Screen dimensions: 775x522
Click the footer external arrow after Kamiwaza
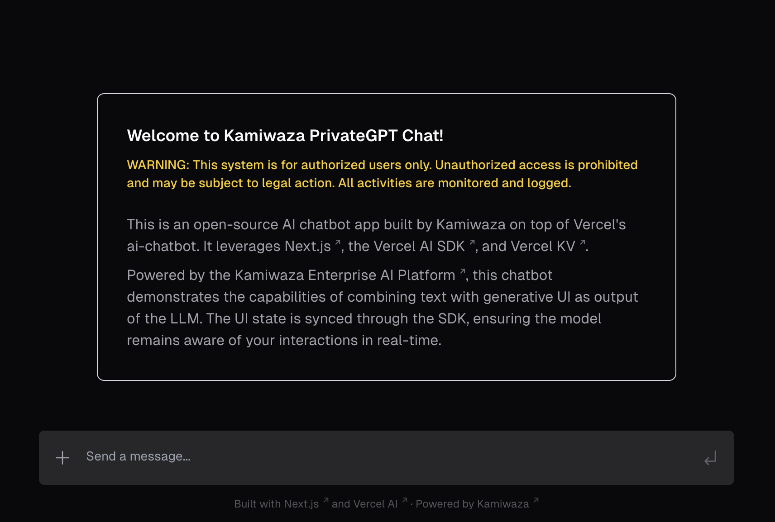536,500
